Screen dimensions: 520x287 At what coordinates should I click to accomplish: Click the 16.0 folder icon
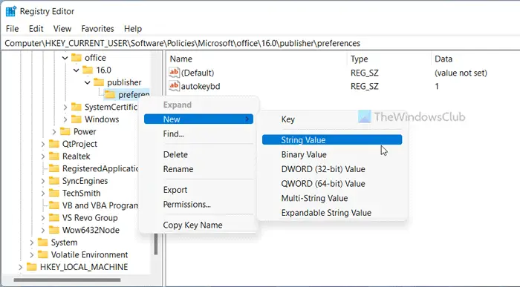pos(88,70)
